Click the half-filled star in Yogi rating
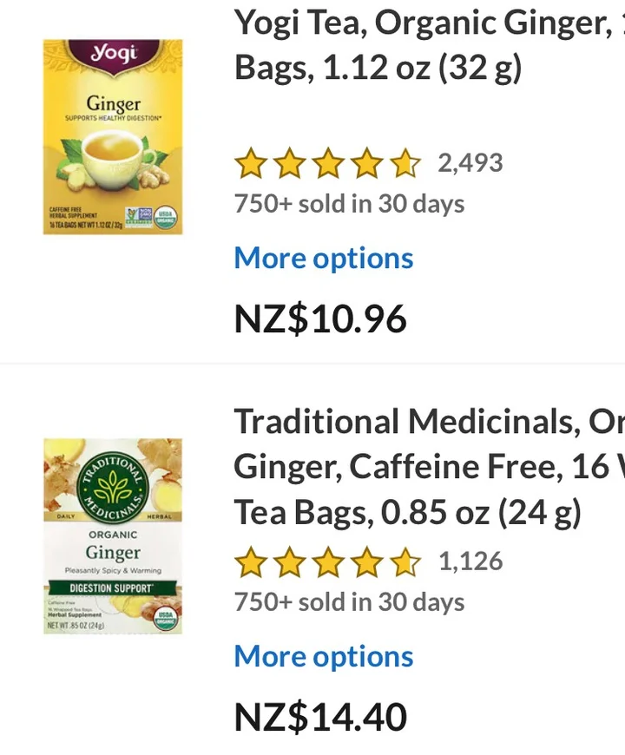 click(x=405, y=163)
